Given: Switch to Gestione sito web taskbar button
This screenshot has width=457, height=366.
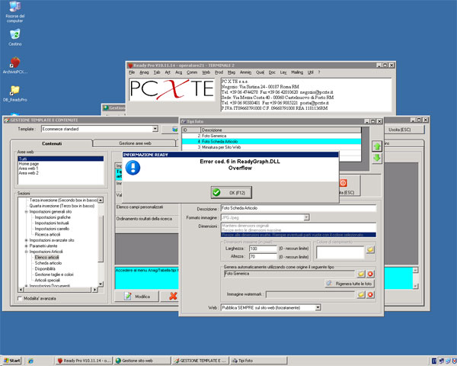Looking at the screenshot, I should click(142, 361).
